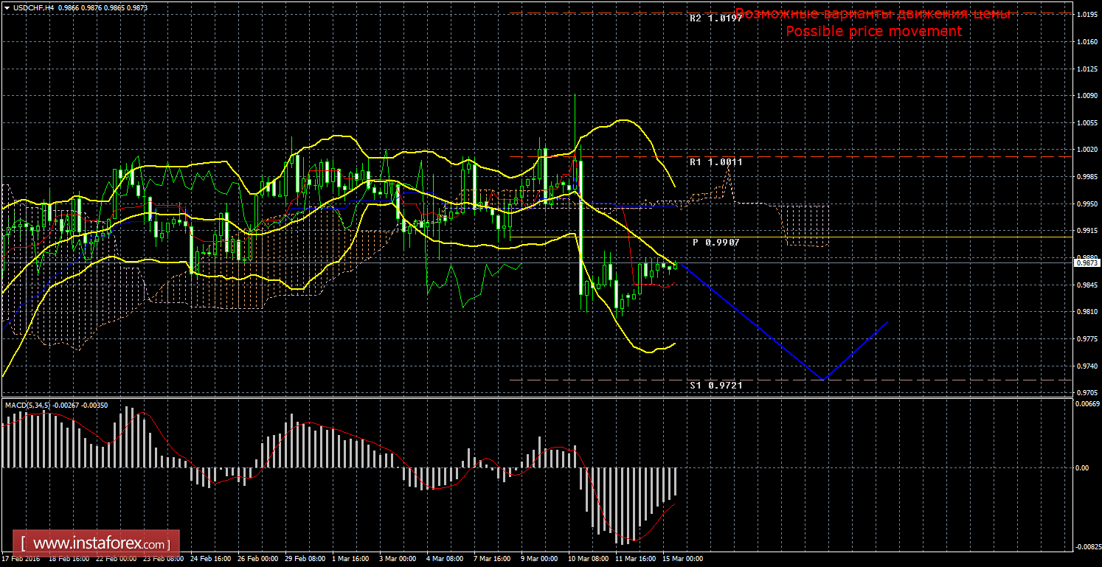Image resolution: width=1102 pixels, height=567 pixels.
Task: Select the R2 1.0197 resistance label
Action: coord(715,18)
